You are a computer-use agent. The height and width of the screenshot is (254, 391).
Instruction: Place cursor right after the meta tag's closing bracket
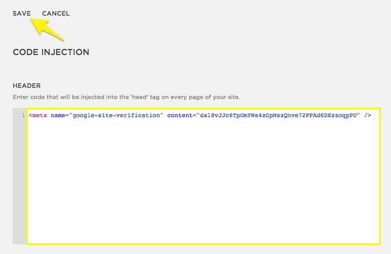(372, 116)
